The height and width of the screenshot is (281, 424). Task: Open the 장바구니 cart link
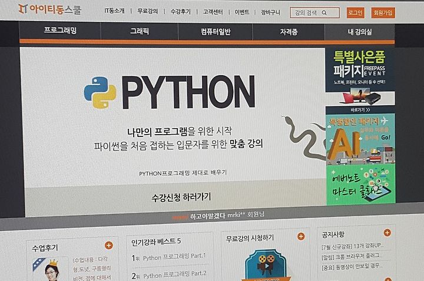270,12
